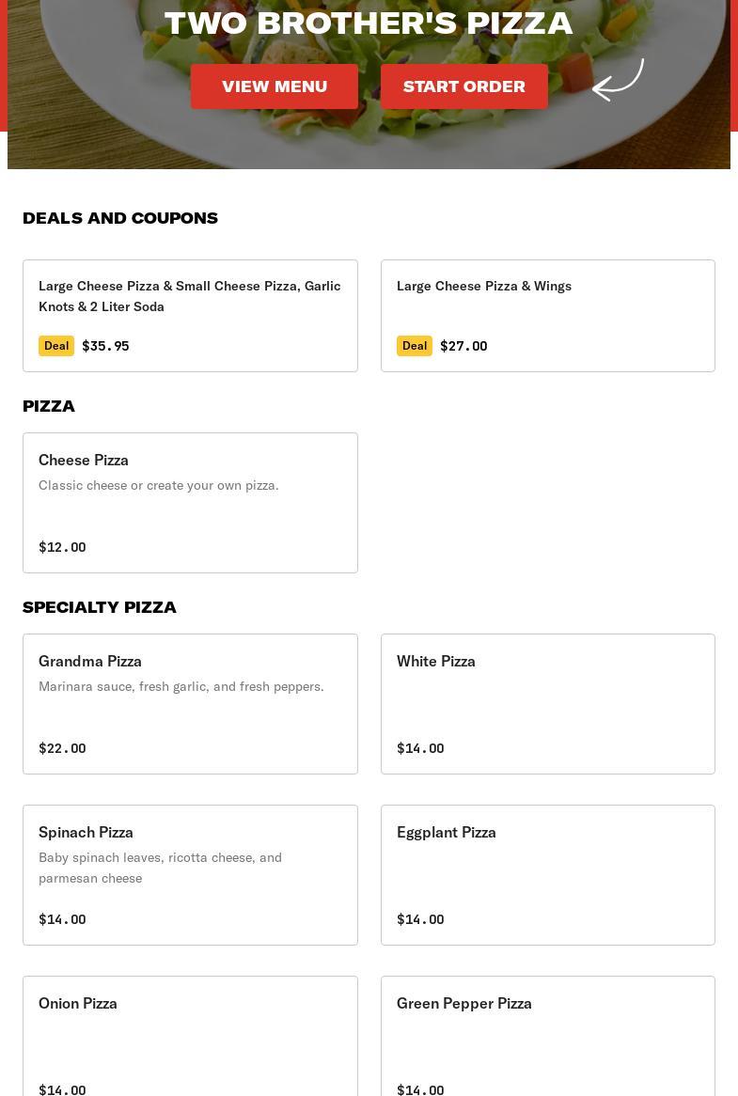Open the Large Cheese Pizza & Wings deal
Screen dimensions: 738x1096
[x=548, y=316]
